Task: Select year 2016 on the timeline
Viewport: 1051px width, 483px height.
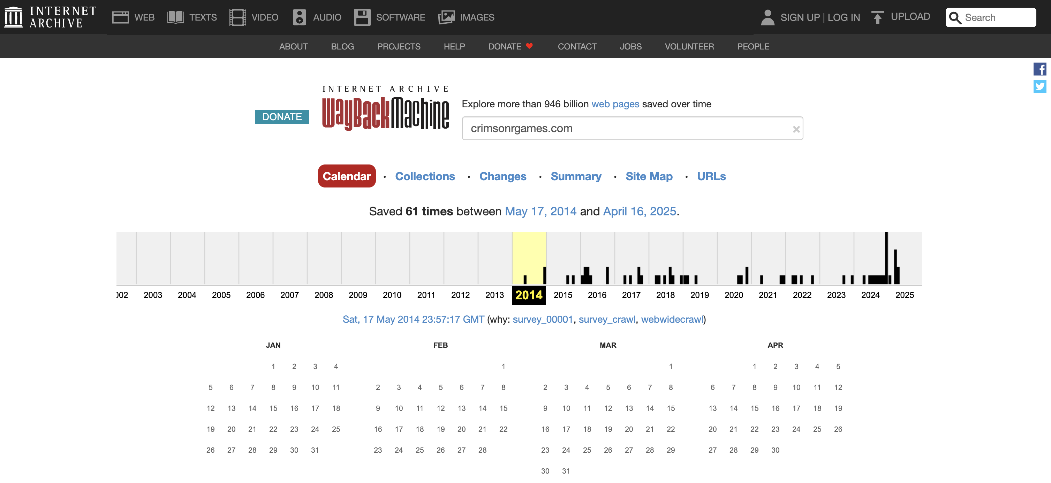Action: [x=597, y=295]
